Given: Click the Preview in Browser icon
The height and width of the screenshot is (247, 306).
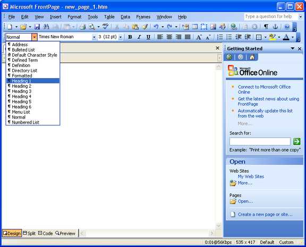Looking at the screenshot, I should (x=92, y=27).
